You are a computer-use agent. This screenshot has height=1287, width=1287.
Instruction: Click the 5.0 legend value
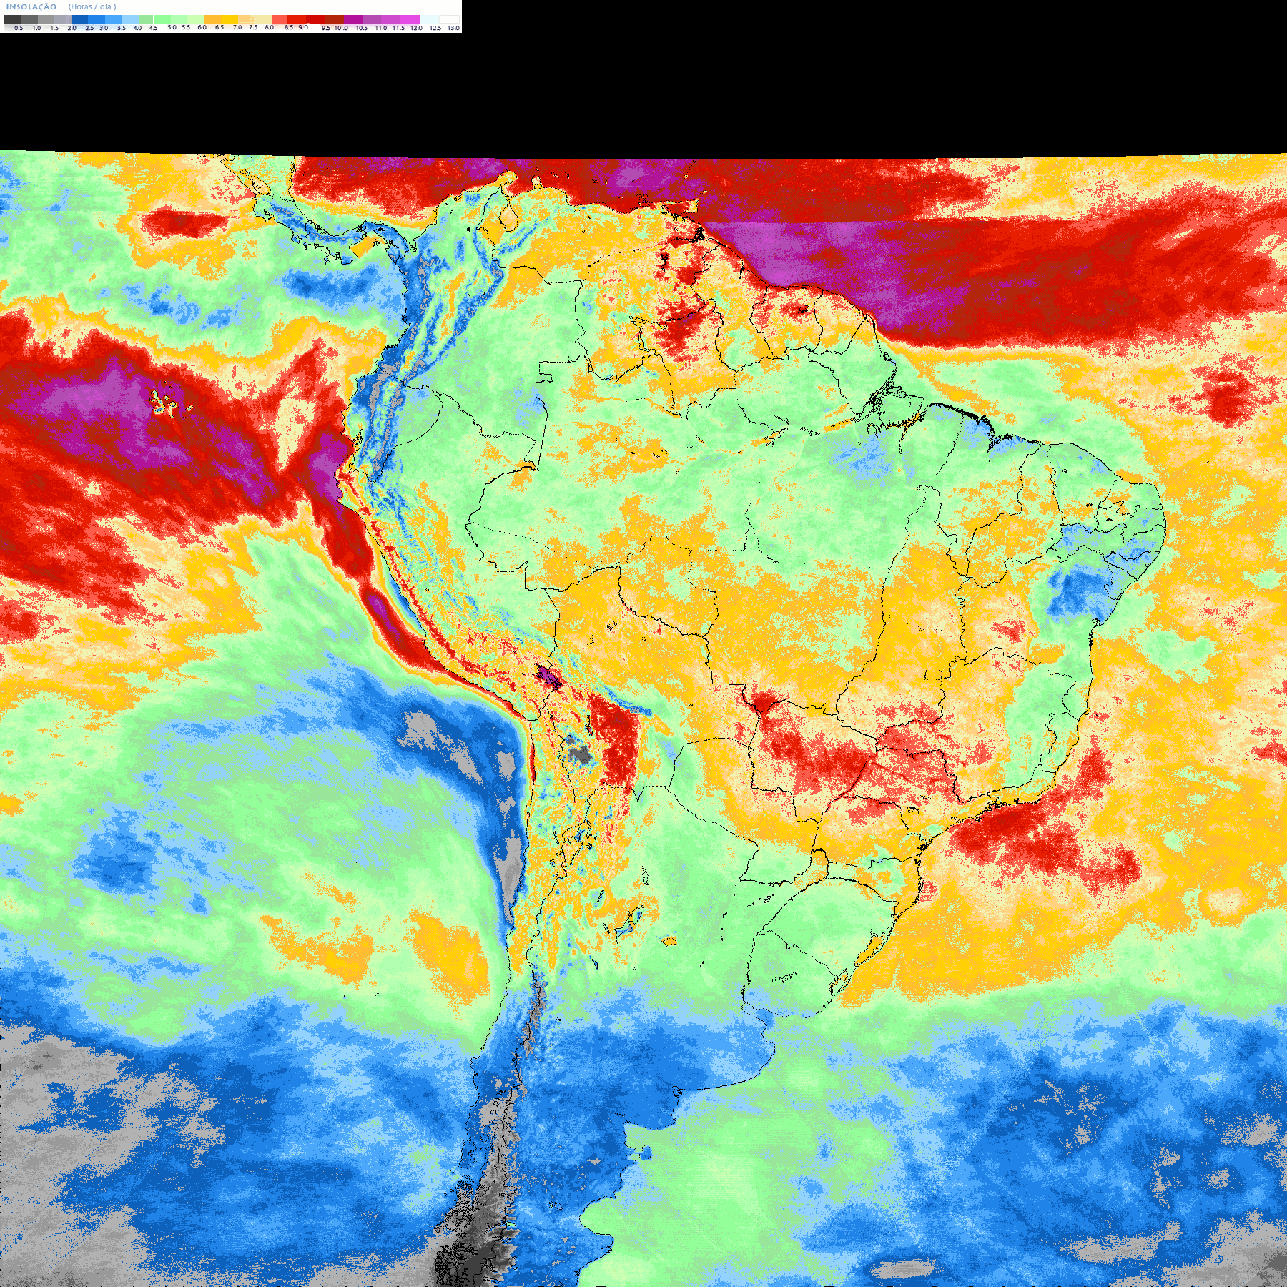pos(172,28)
